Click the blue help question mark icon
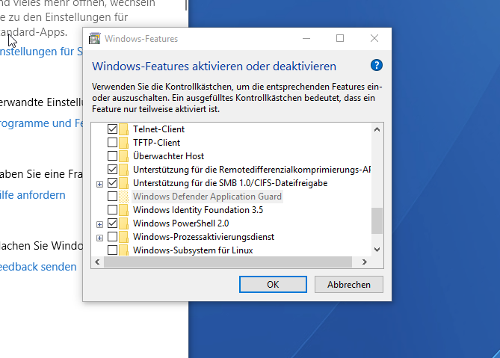 point(376,65)
